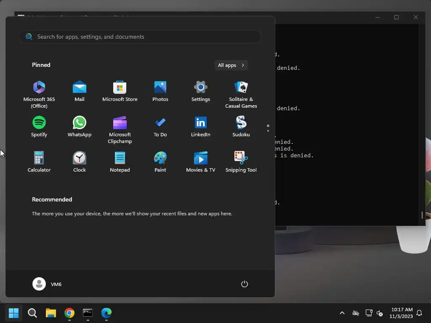Open the To Do app
The width and height of the screenshot is (431, 323).
click(x=160, y=126)
